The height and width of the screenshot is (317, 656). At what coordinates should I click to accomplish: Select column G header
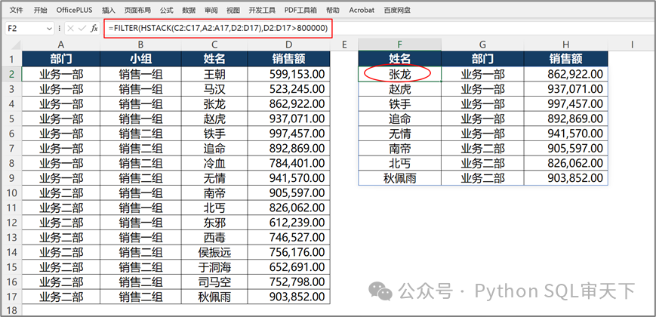point(482,45)
